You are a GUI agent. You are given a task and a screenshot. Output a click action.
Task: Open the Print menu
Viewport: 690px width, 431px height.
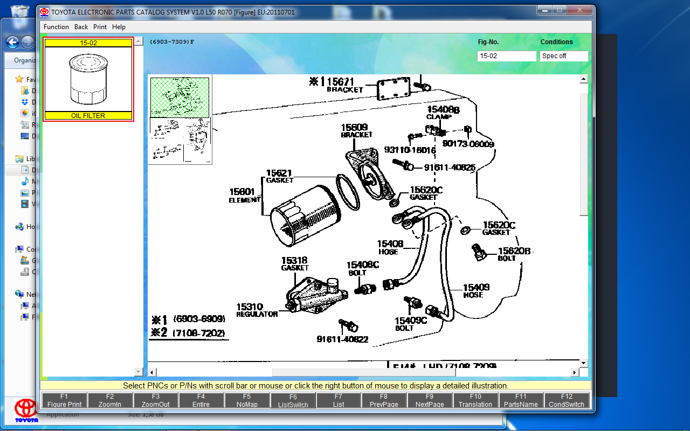pyautogui.click(x=100, y=27)
